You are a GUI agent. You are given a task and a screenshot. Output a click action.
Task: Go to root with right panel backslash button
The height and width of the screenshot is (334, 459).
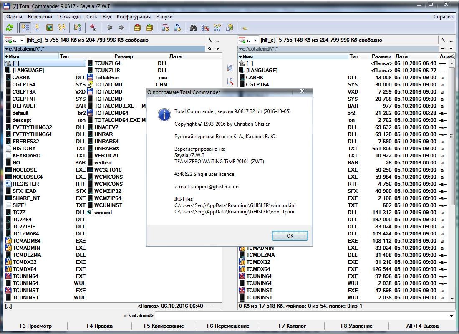[x=443, y=40]
